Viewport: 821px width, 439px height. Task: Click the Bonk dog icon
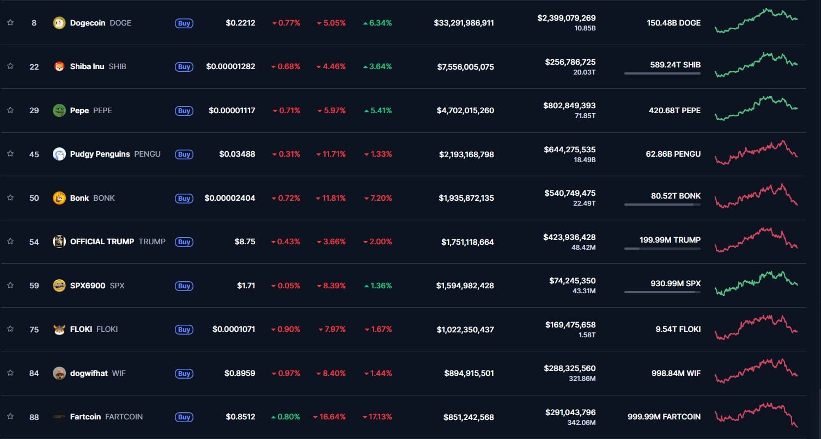tap(59, 198)
